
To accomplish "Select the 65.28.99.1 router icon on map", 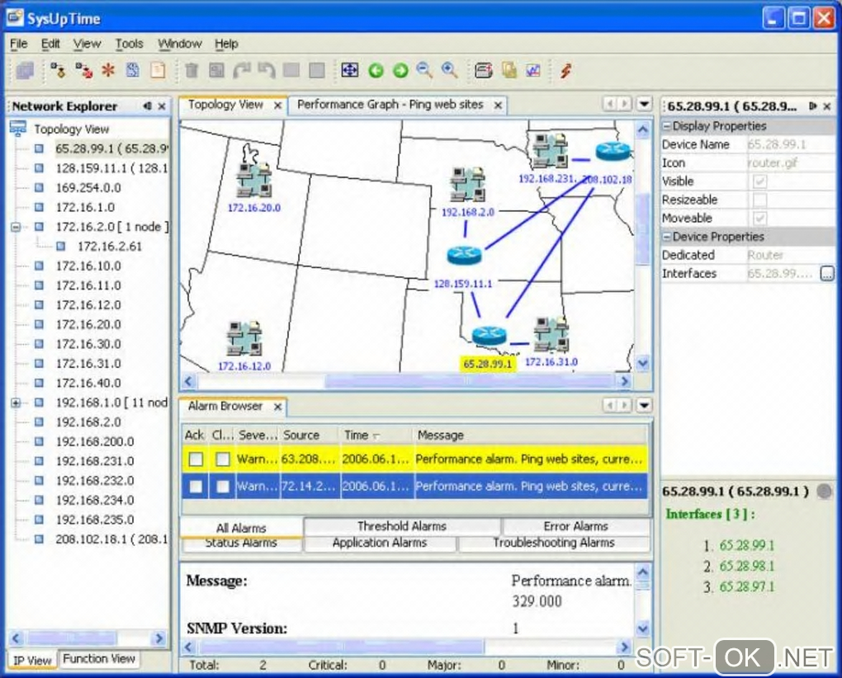I will click(x=490, y=336).
